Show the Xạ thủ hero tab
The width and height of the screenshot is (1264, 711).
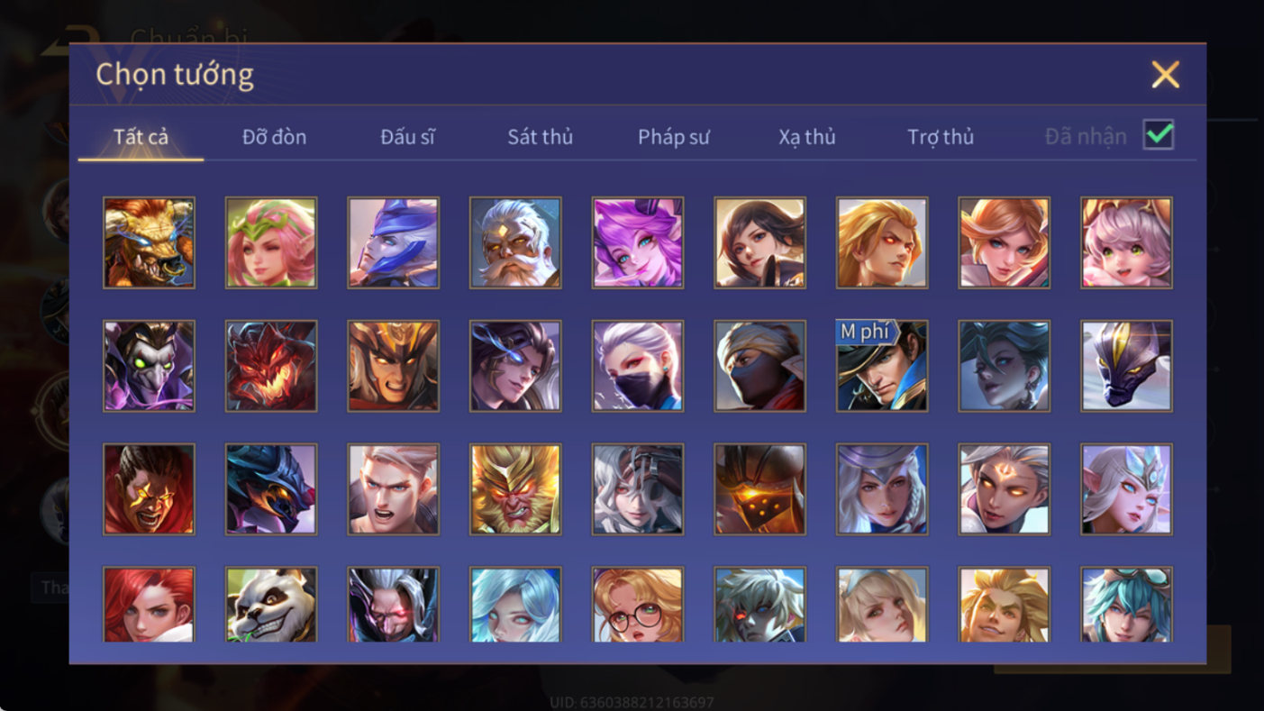(807, 137)
